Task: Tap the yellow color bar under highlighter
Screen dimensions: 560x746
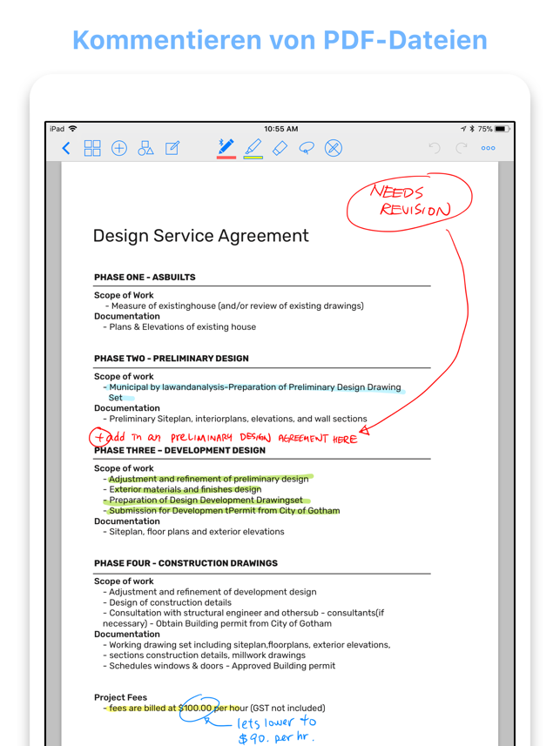Action: coord(253,157)
